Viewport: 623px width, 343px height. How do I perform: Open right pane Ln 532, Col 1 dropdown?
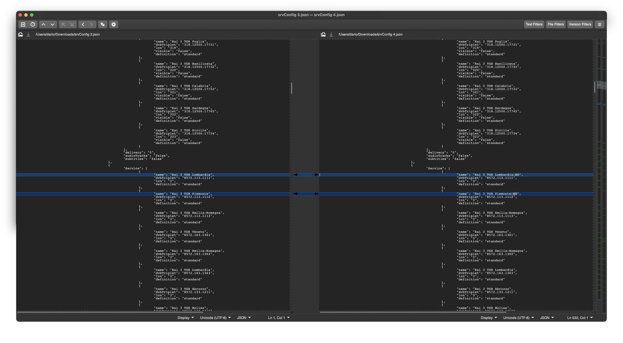coord(580,318)
